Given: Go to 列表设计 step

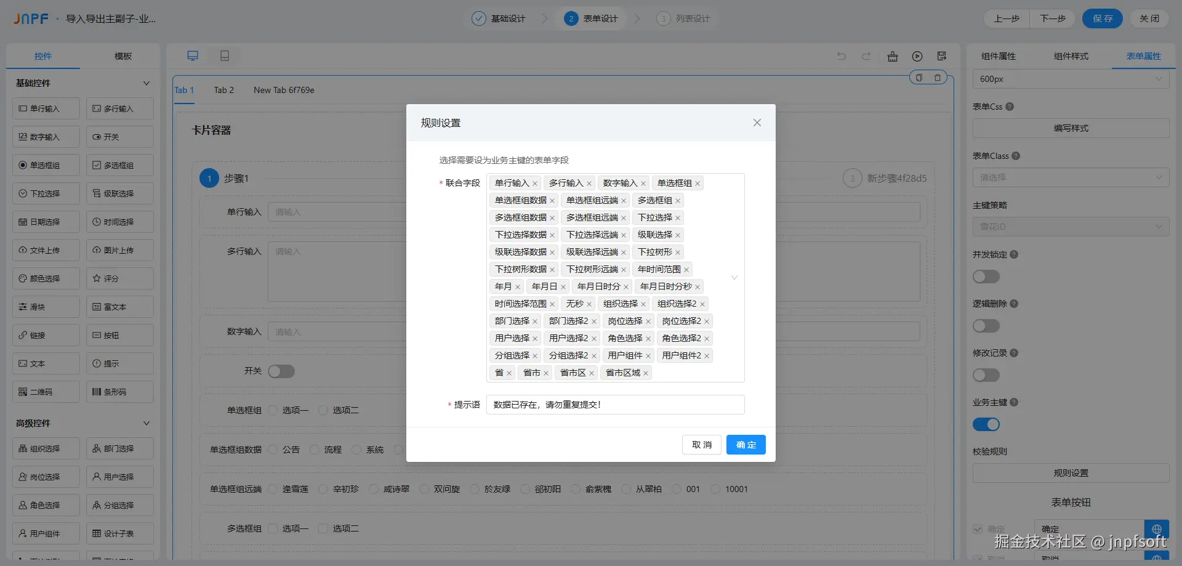Looking at the screenshot, I should (683, 18).
